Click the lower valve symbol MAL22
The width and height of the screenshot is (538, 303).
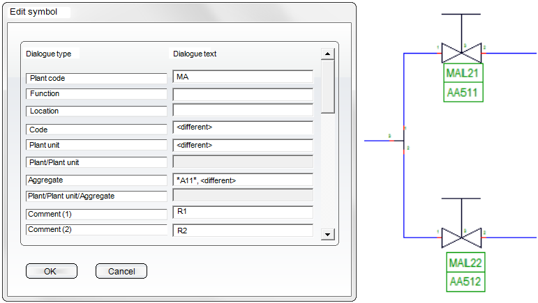tap(461, 238)
